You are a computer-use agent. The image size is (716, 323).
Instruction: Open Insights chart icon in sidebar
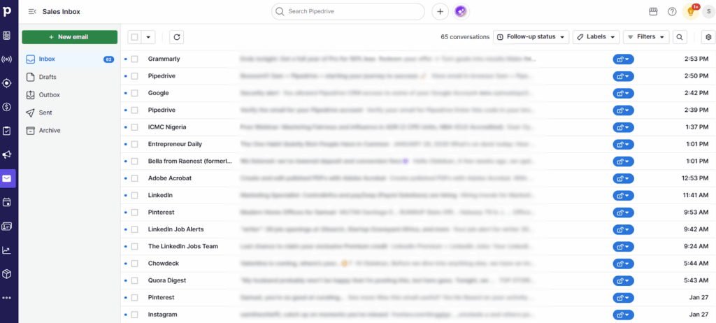[7, 250]
